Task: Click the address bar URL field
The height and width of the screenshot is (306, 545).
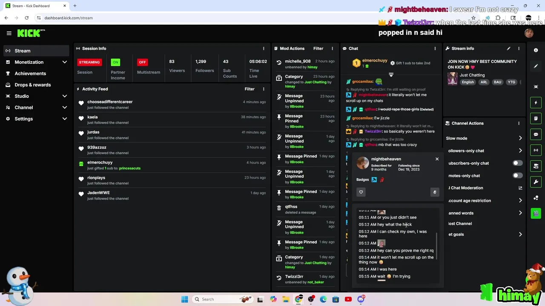Action: tap(251, 18)
